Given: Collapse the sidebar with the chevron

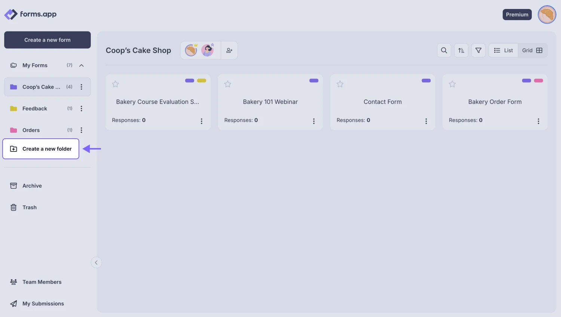Looking at the screenshot, I should 96,262.
